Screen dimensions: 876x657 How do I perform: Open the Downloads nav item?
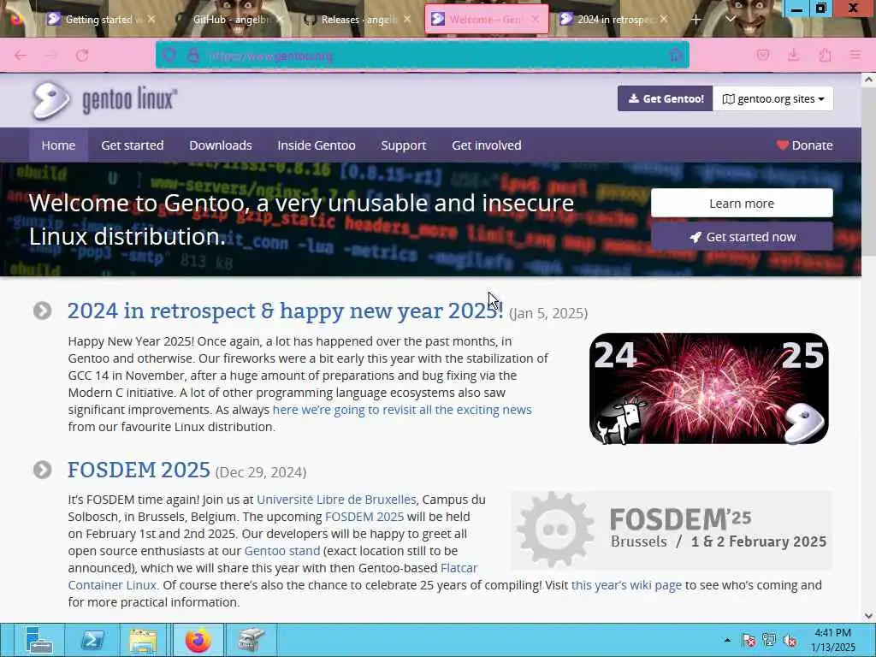(221, 145)
